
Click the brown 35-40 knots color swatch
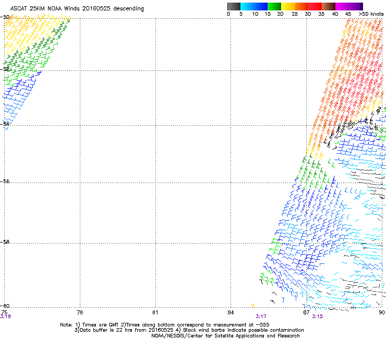pos(329,6)
